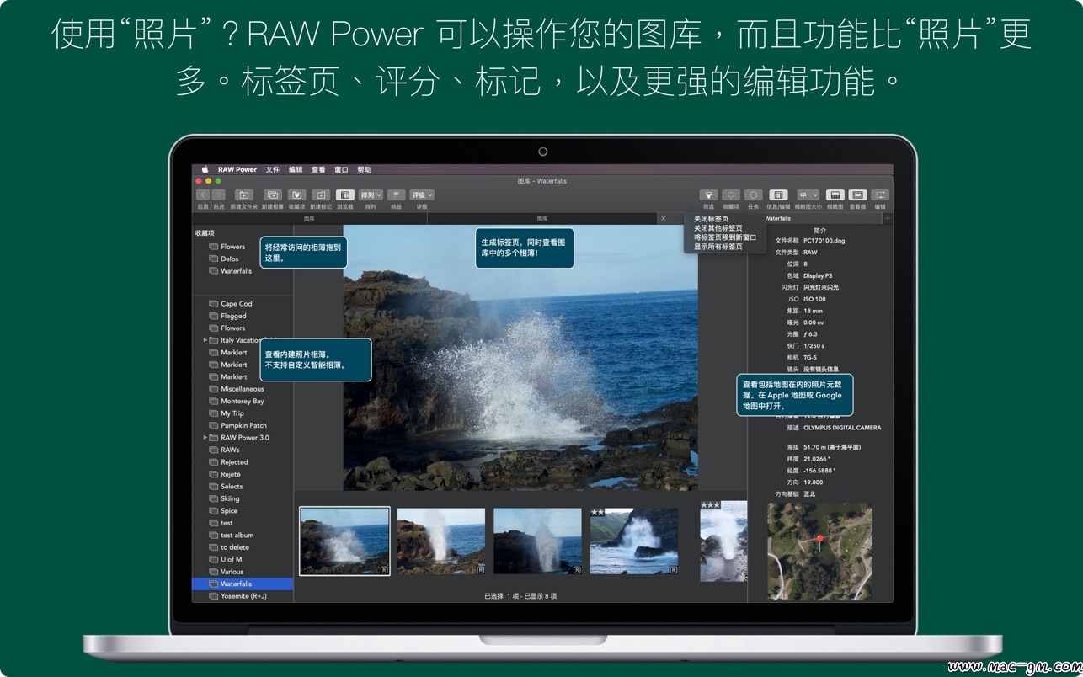Open the 文件 (File) menu in menu bar
The width and height of the screenshot is (1083, 677).
pos(273,169)
